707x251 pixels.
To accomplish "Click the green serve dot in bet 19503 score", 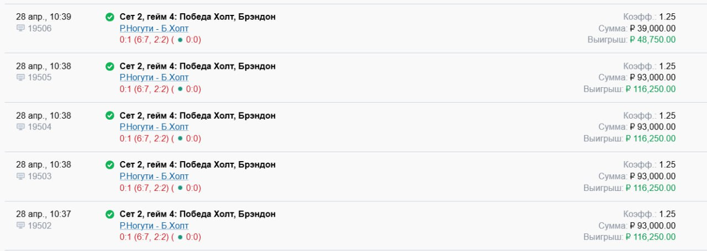I will 180,188.
